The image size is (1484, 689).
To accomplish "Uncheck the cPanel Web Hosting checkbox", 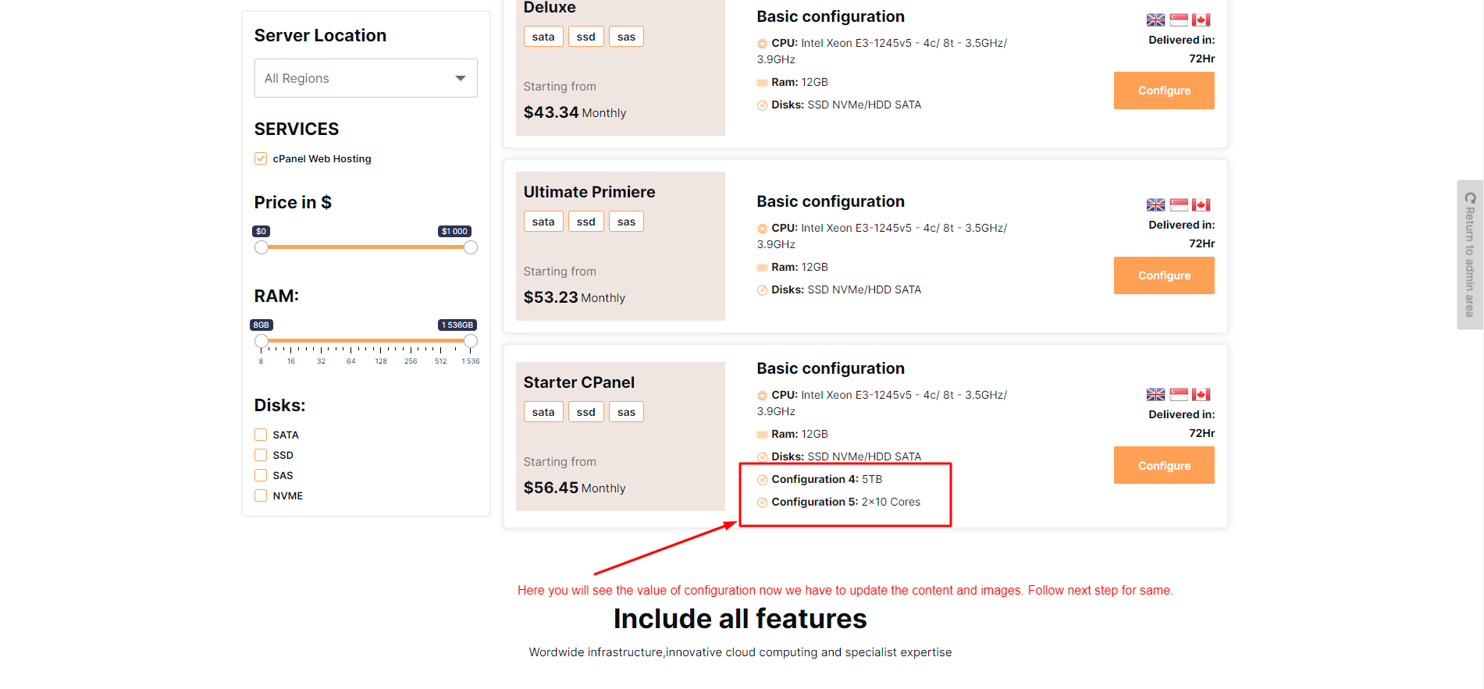I will click(x=261, y=158).
